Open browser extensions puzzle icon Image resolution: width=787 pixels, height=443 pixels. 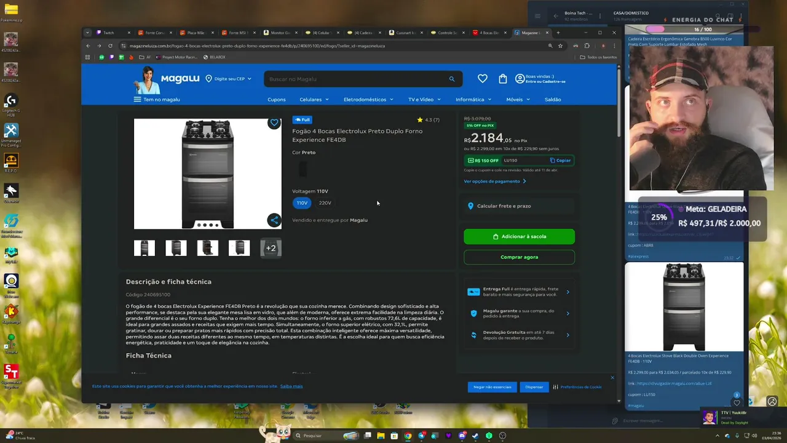(x=587, y=46)
